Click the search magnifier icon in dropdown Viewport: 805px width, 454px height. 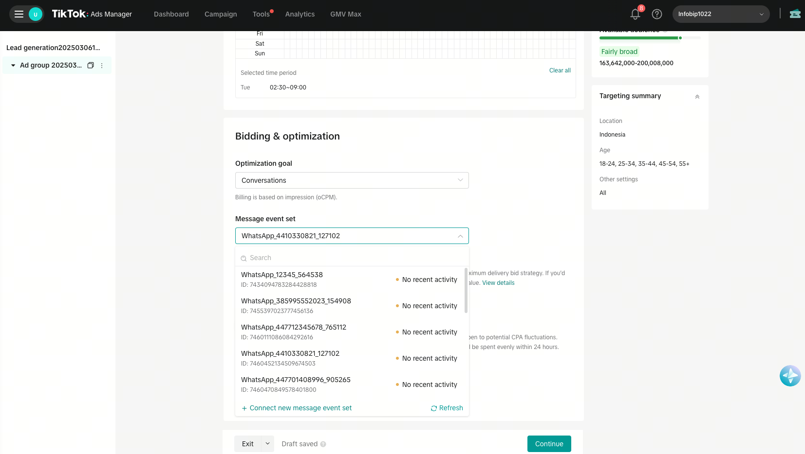tap(243, 258)
